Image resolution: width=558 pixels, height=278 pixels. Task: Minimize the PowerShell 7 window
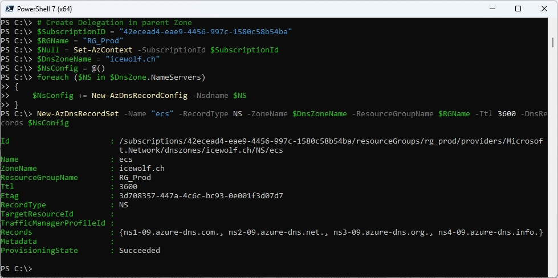(492, 9)
